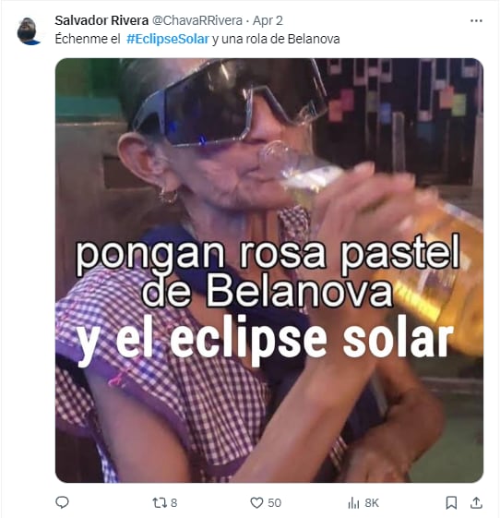Click the like count 50

[274, 503]
